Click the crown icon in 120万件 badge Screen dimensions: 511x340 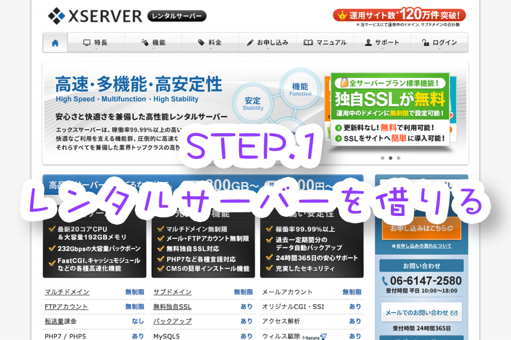coord(342,15)
